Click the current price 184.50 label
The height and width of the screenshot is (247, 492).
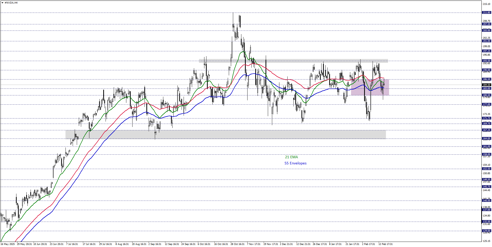pyautogui.click(x=486, y=85)
